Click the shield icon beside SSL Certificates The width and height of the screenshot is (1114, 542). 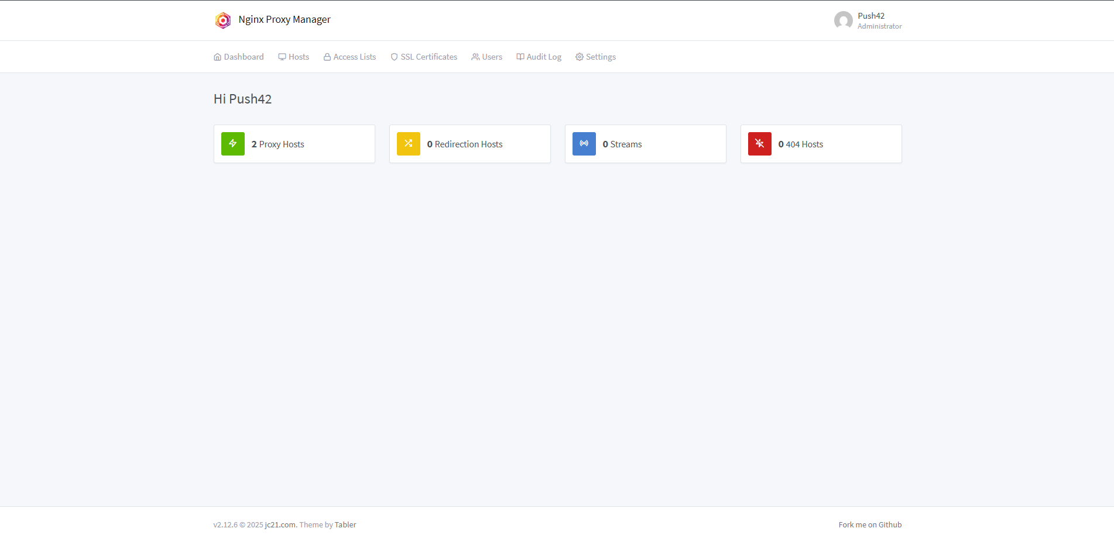click(393, 56)
